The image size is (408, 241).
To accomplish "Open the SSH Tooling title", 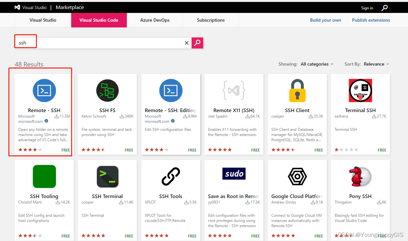I will click(x=44, y=196).
